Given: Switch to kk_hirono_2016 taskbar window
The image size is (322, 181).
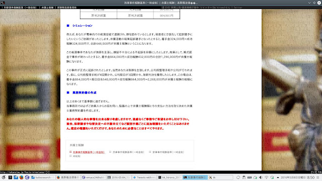Looking at the screenshot, I should 170,177.
